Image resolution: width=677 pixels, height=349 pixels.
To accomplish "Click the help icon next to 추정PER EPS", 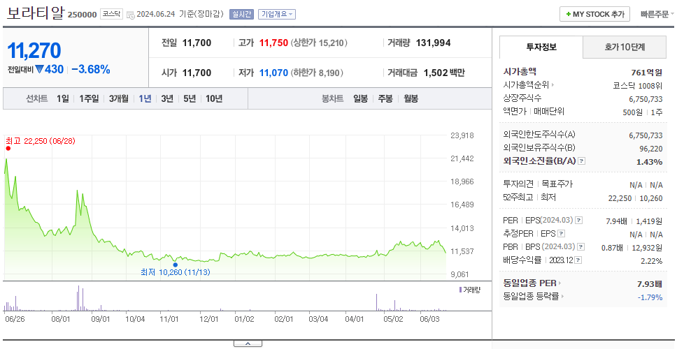I will point(562,234).
